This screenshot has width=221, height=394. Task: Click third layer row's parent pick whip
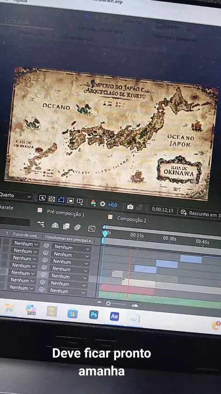pos(45,260)
